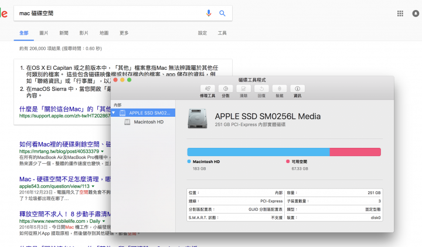The width and height of the screenshot is (422, 247).
Task: Click the blue Macintosh HD usage bar segment
Action: click(258, 152)
